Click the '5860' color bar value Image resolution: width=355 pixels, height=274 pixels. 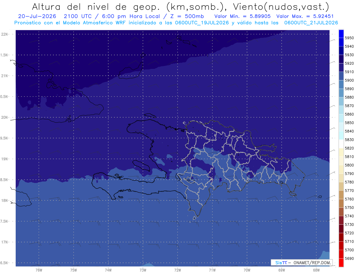tap(349, 114)
